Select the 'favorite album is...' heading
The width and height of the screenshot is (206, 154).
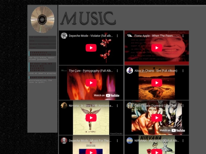tap(42, 67)
